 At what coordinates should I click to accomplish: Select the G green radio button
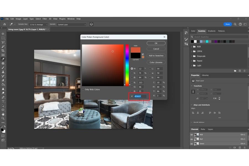pyautogui.click(x=132, y=87)
